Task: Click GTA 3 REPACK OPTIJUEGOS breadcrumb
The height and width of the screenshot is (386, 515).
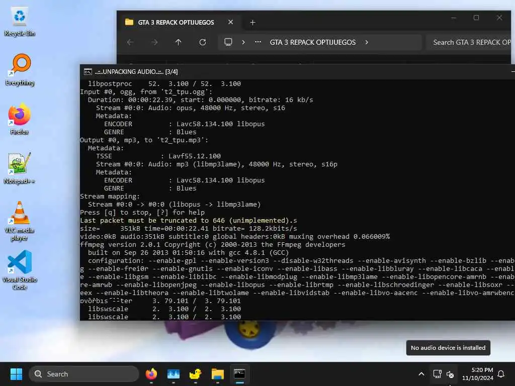Action: (x=313, y=42)
